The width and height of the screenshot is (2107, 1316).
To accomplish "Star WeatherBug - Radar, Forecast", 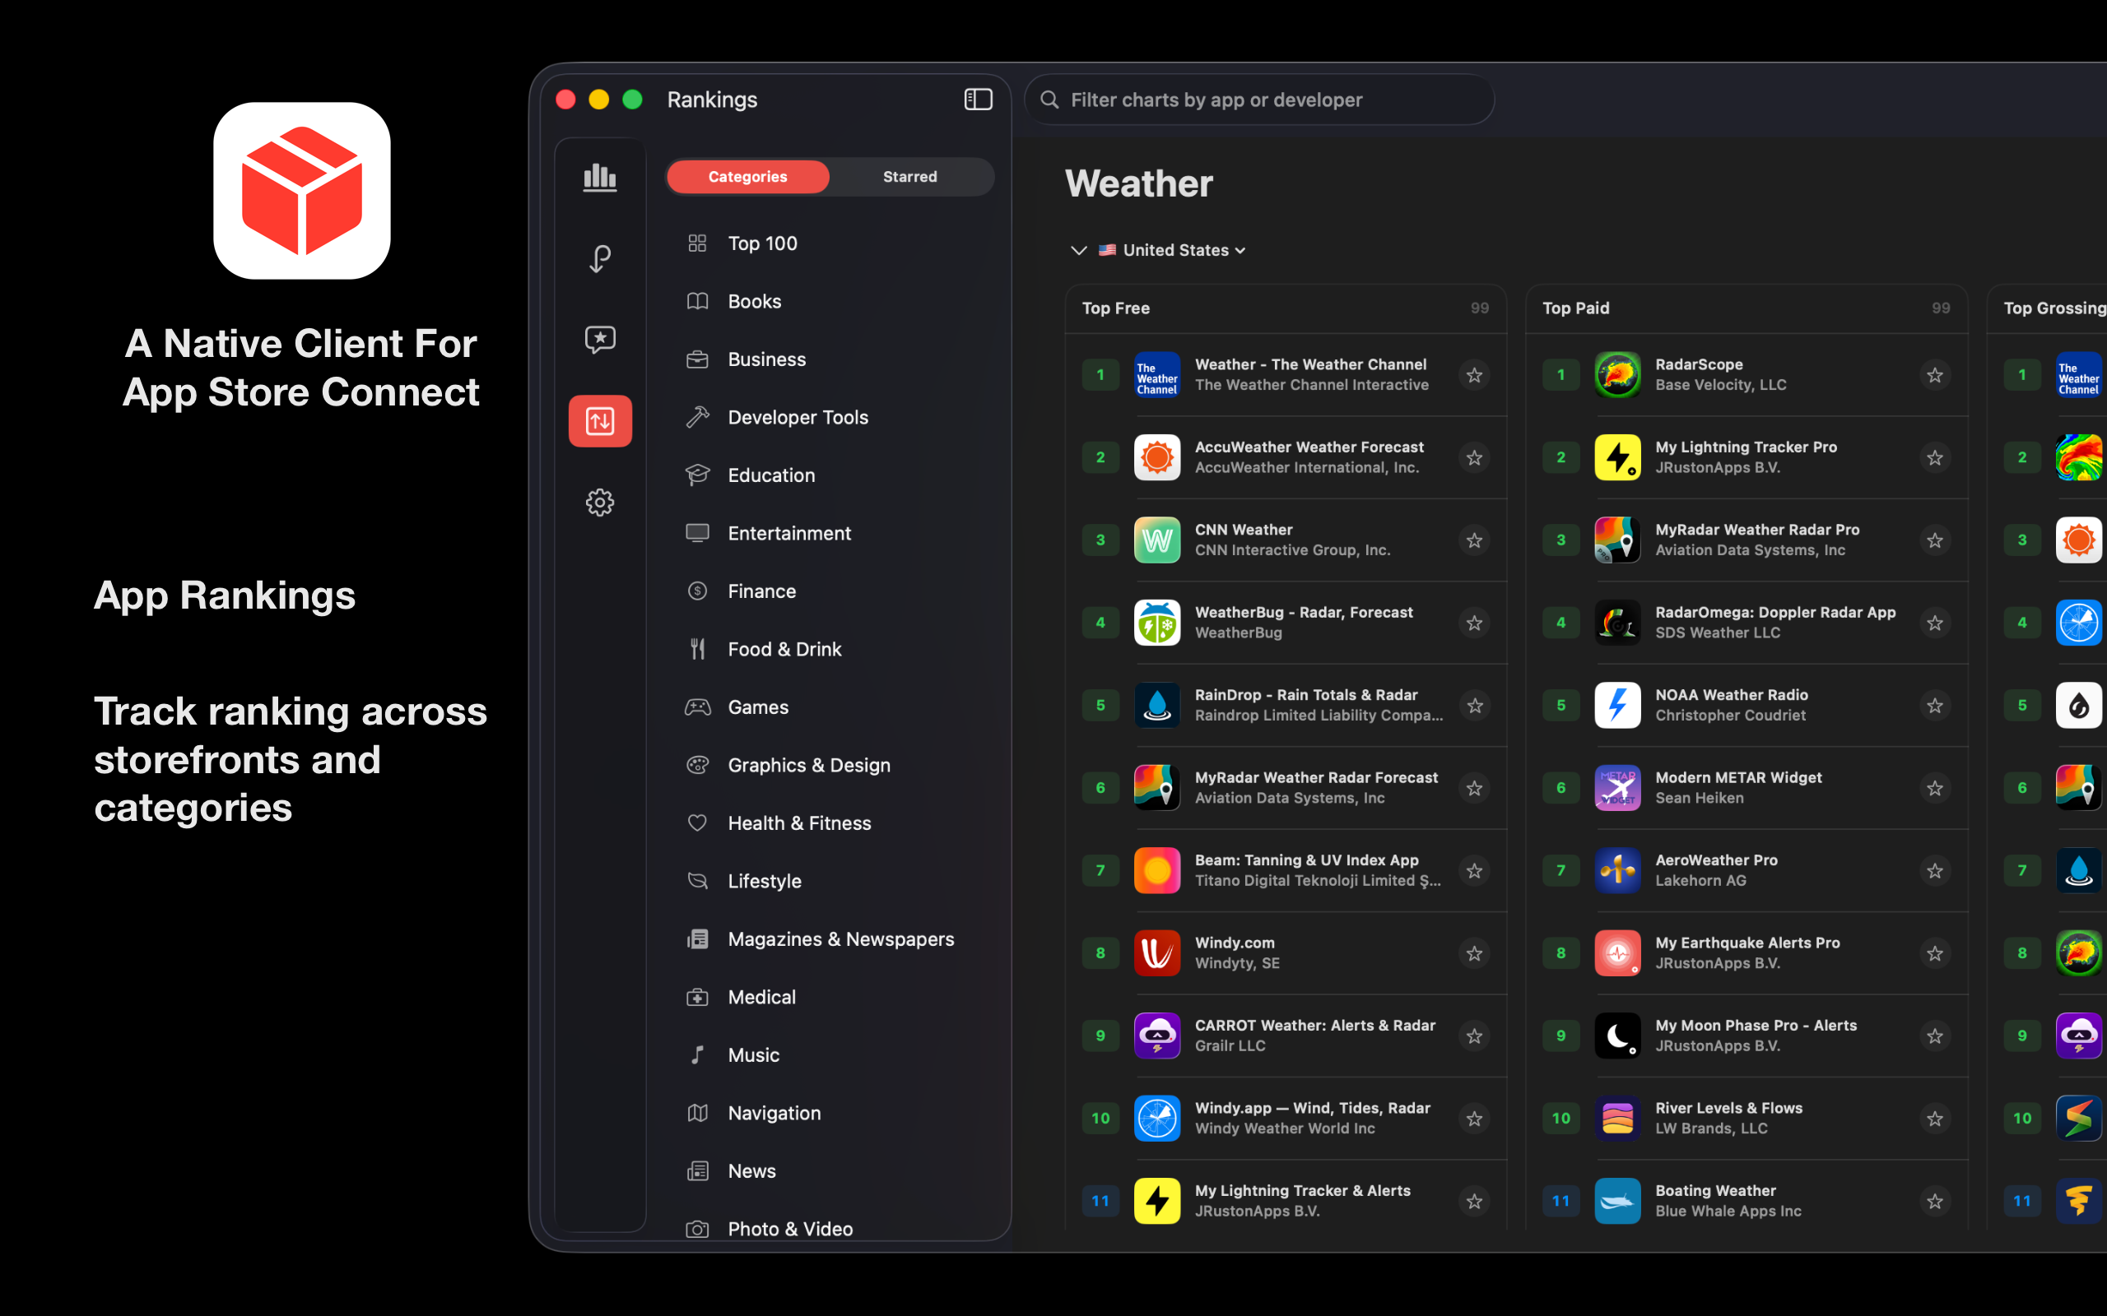I will (1474, 623).
